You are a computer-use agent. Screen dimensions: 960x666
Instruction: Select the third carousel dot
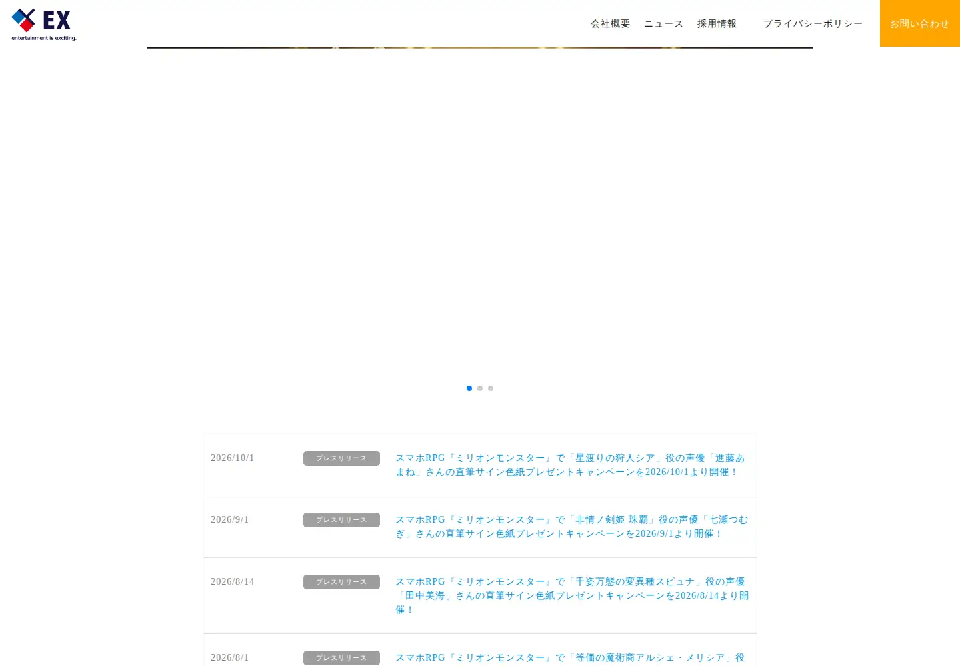(491, 388)
